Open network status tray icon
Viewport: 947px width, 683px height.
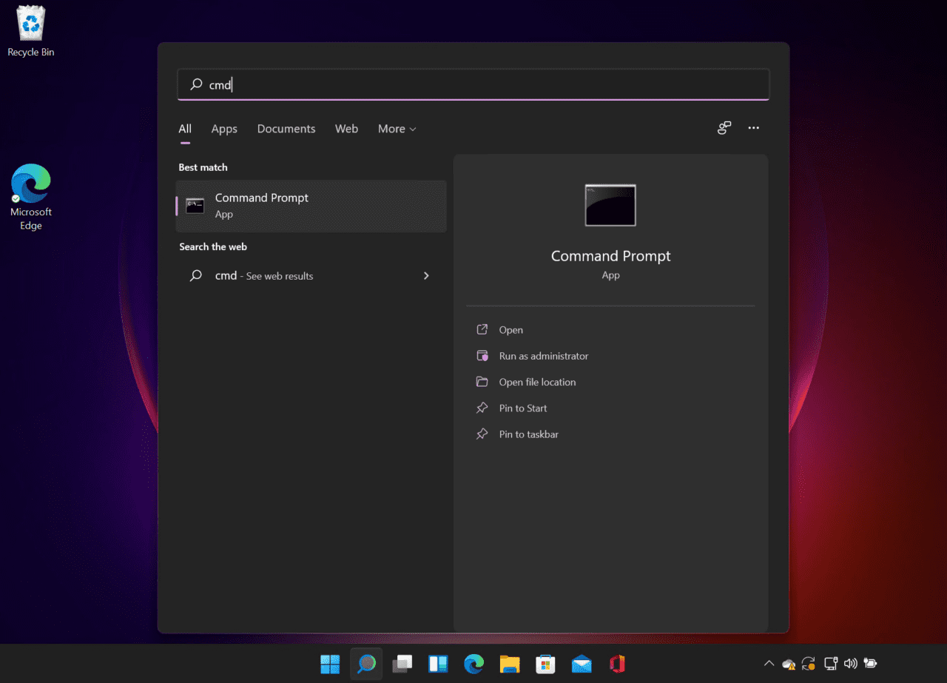(x=831, y=664)
